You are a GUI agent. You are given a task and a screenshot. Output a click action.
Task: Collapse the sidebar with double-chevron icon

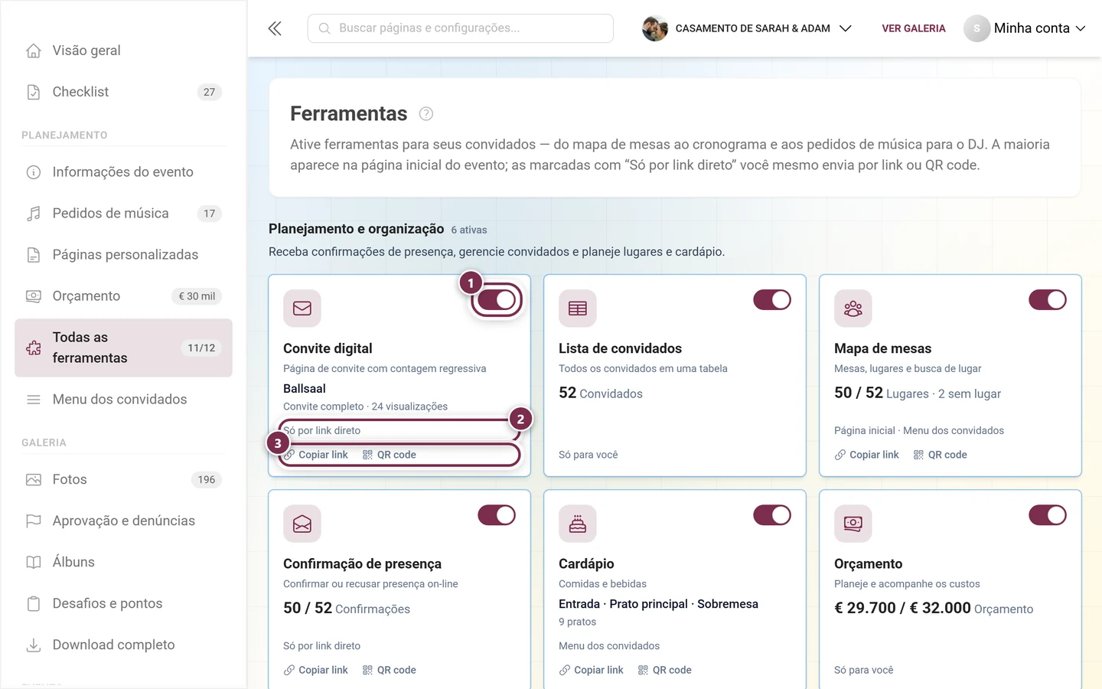(x=275, y=28)
